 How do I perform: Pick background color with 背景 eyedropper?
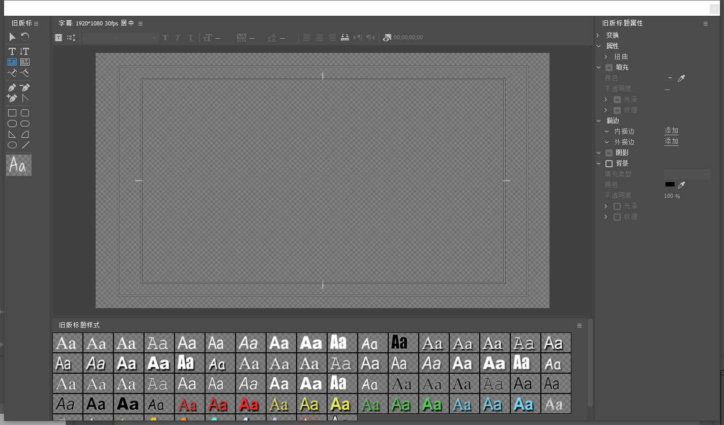(x=681, y=185)
